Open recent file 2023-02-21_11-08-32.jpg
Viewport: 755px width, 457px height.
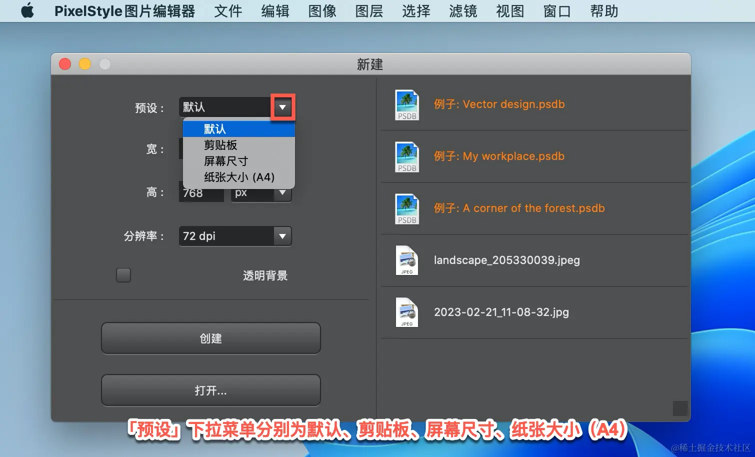pyautogui.click(x=534, y=312)
